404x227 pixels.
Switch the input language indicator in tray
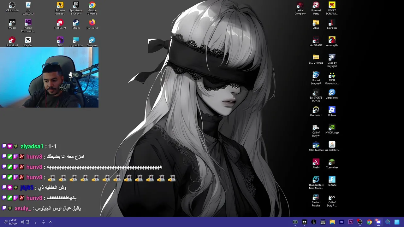click(x=35, y=222)
